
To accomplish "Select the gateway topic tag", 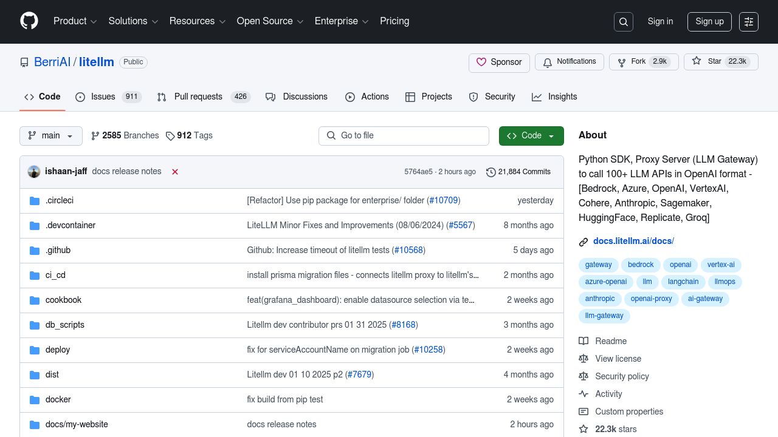I will click(x=599, y=265).
